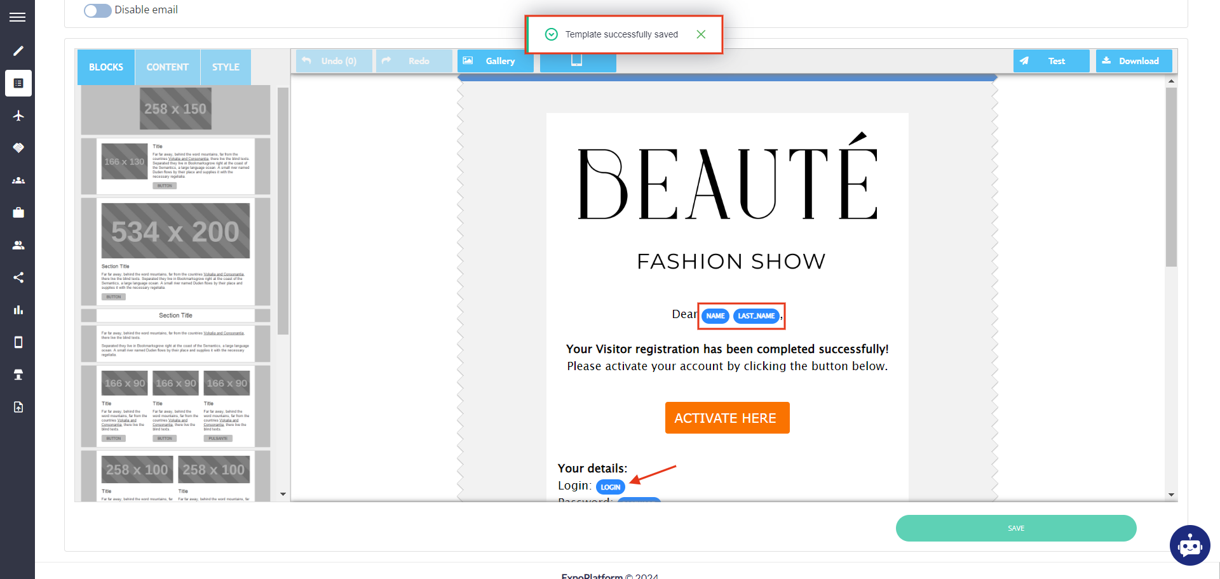Click the pencil edit icon in sidebar
Image resolution: width=1220 pixels, height=579 pixels.
tap(18, 51)
